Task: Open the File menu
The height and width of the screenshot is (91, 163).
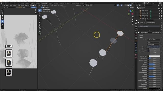Action: point(3,3)
